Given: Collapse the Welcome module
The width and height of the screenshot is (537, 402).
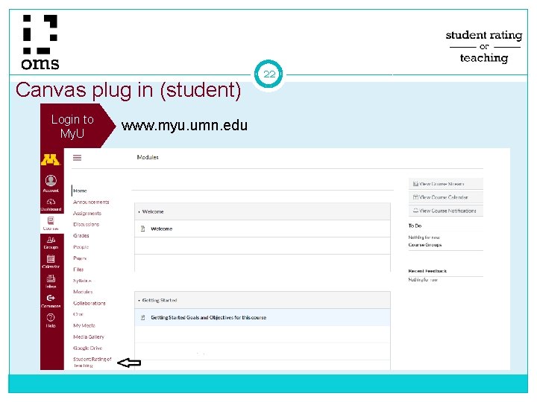Looking at the screenshot, I should point(139,212).
